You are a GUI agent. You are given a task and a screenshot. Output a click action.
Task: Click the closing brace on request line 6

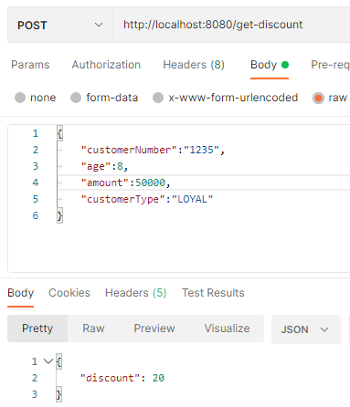pyautogui.click(x=59, y=215)
